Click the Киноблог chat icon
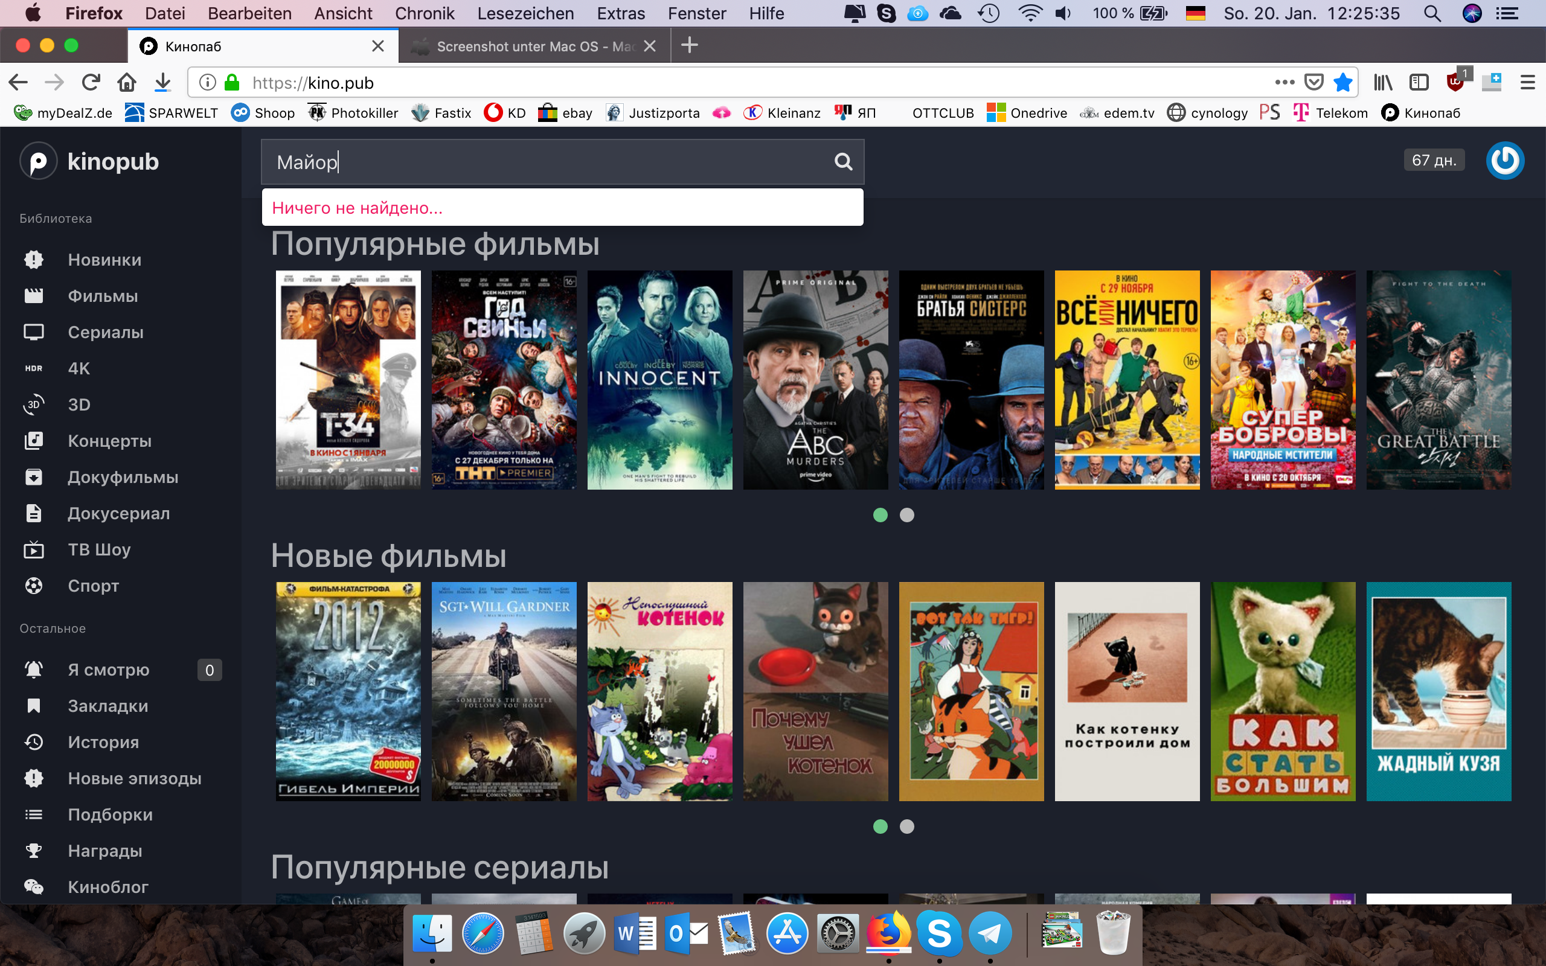Screen dimensions: 1546x966 34,887
